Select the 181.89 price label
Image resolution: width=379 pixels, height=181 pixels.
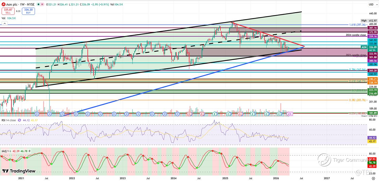click(x=372, y=113)
